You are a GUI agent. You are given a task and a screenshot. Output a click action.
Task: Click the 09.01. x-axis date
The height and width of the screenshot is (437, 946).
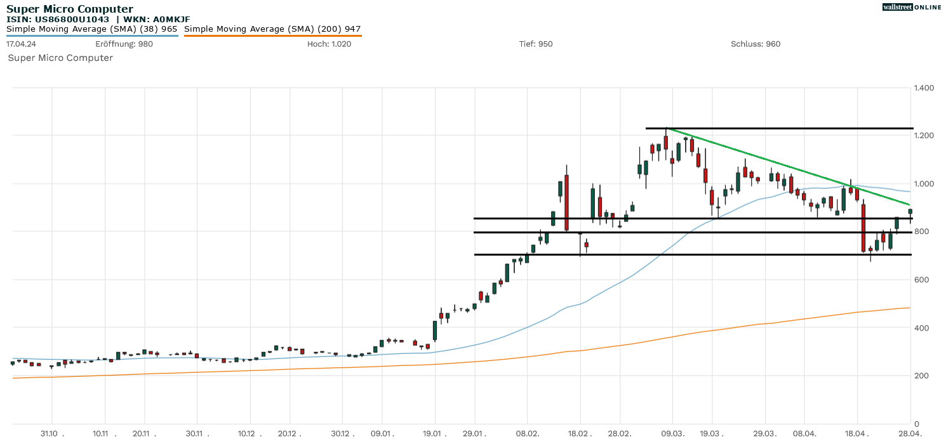pyautogui.click(x=382, y=433)
